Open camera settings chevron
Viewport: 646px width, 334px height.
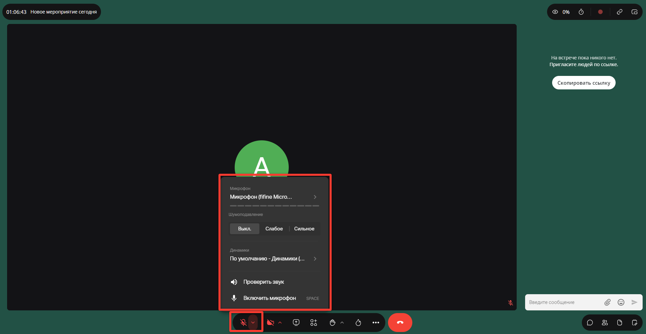(280, 323)
